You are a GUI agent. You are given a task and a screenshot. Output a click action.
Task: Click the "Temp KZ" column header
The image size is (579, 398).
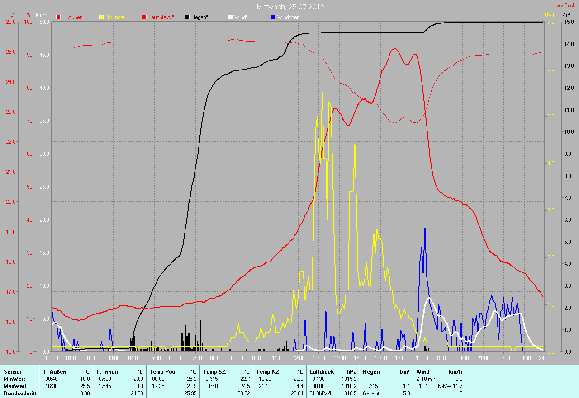267,372
